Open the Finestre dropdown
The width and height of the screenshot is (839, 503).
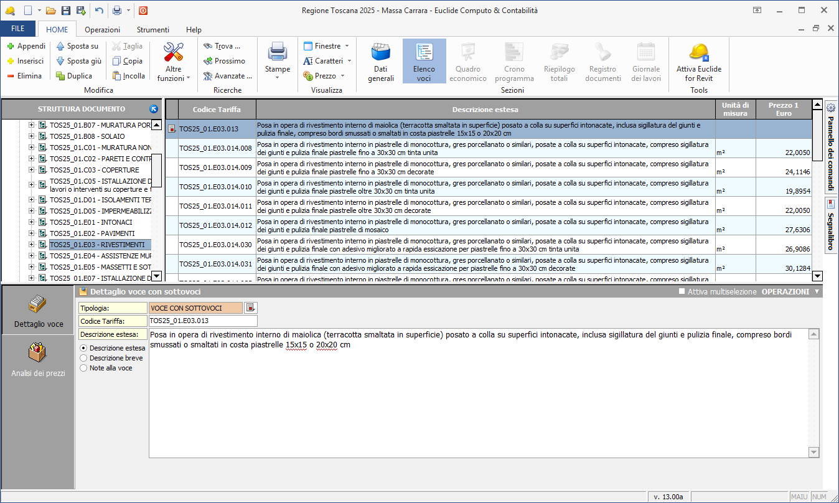[x=326, y=46]
